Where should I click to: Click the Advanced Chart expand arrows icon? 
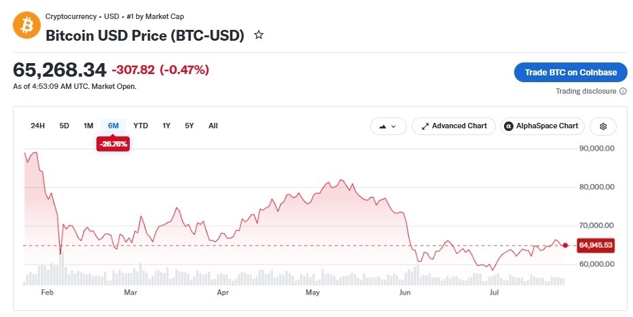pyautogui.click(x=425, y=126)
